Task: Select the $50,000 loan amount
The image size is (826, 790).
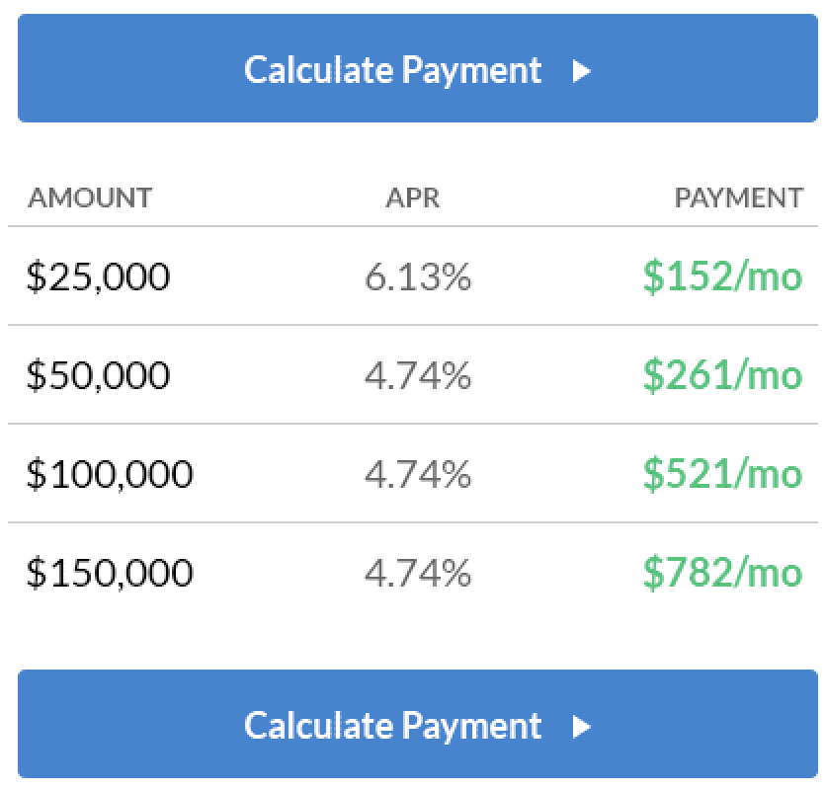Action: click(98, 375)
